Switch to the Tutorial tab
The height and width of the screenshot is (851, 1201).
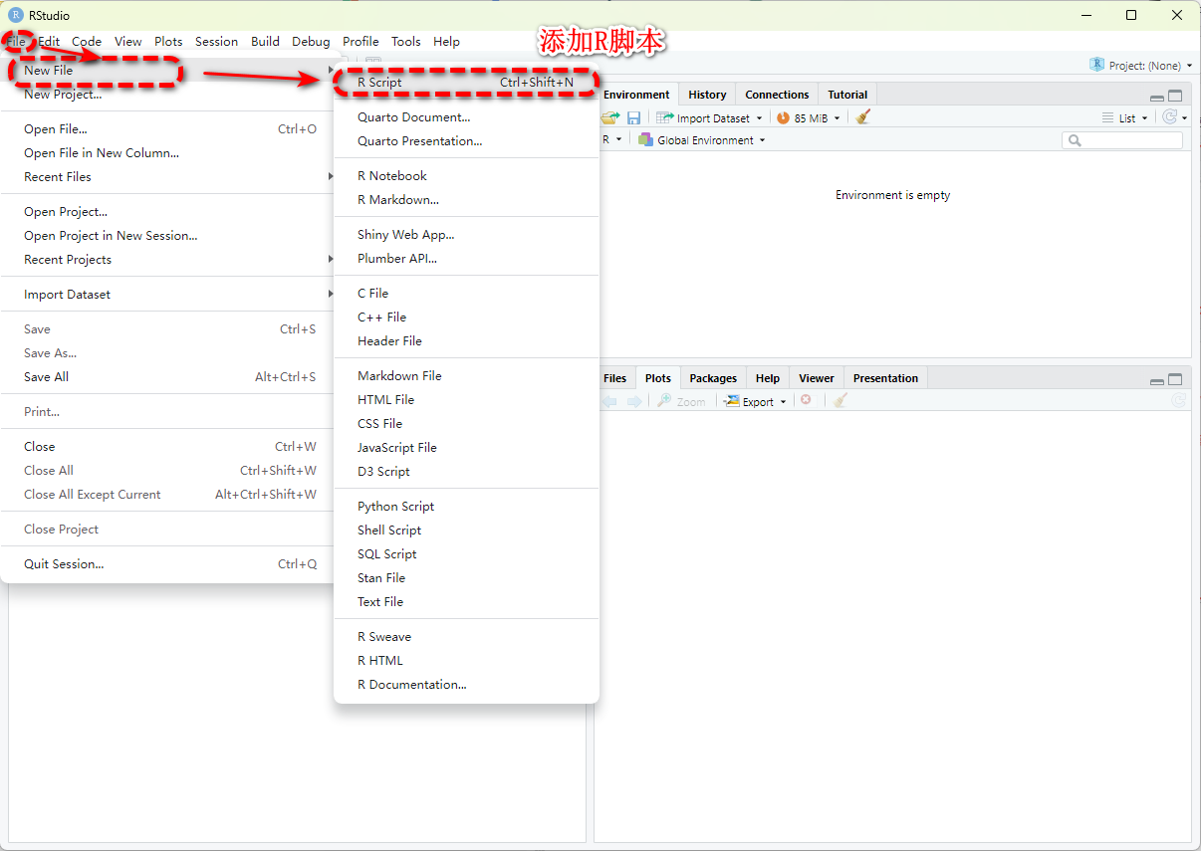[x=847, y=95]
